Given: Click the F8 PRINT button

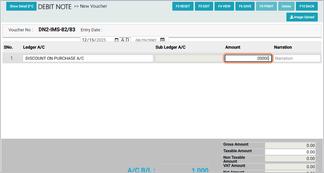Looking at the screenshot, I should pyautogui.click(x=266, y=6).
